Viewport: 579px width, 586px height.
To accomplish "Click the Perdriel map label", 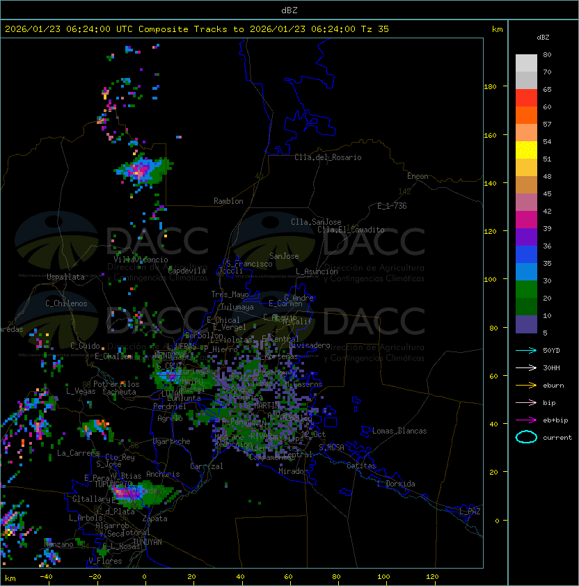I will coord(170,406).
